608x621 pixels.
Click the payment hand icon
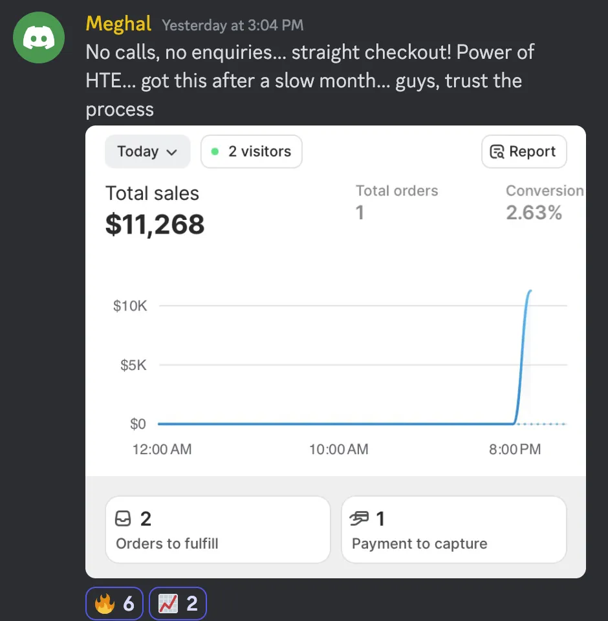tap(359, 518)
